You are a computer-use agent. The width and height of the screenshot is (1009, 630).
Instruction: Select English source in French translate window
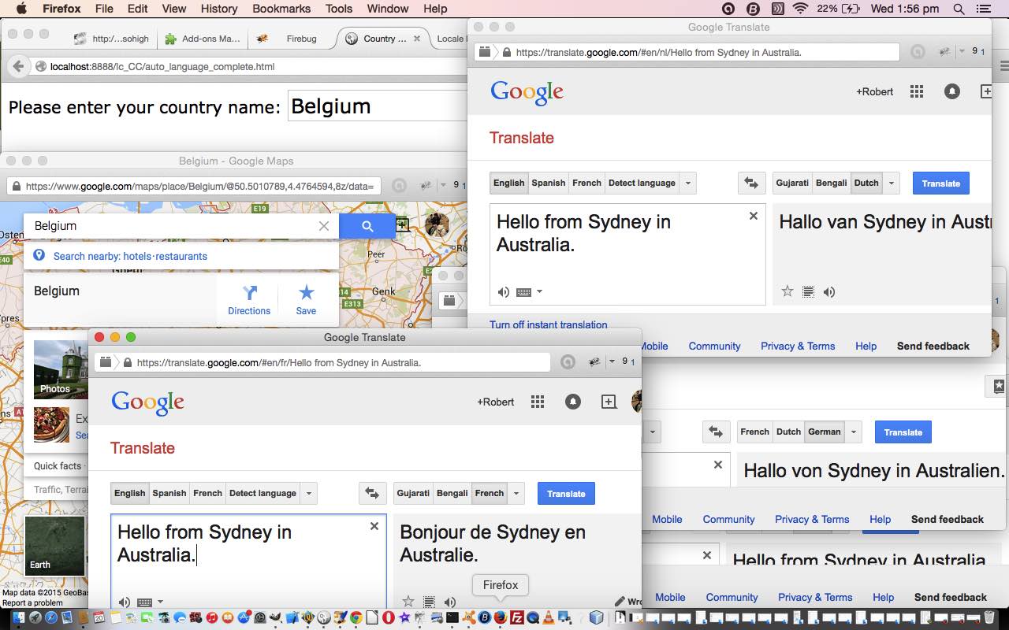tap(130, 493)
